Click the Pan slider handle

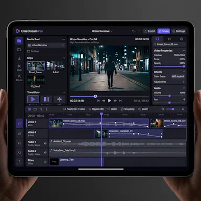pyautogui.click(x=169, y=103)
